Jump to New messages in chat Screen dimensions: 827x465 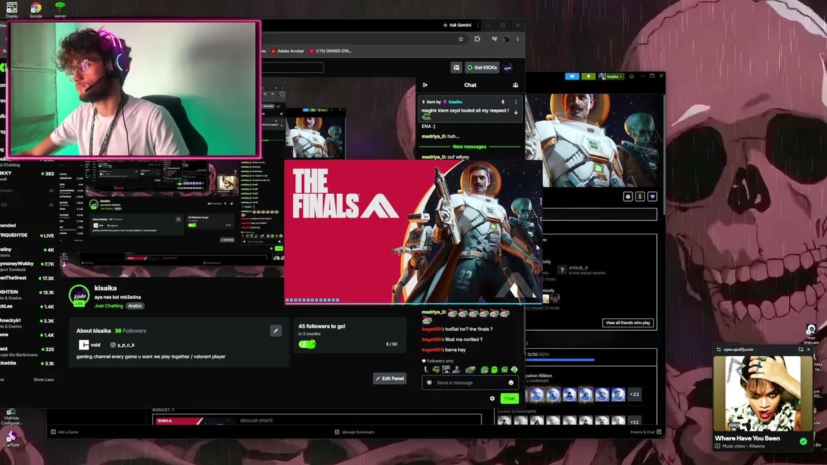(470, 147)
